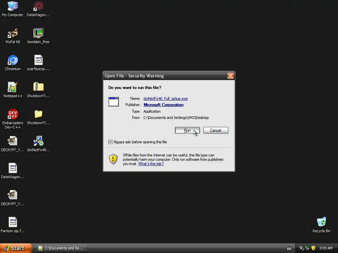Click the application file icon in the dialog
This screenshot has height=253, width=338.
click(114, 101)
